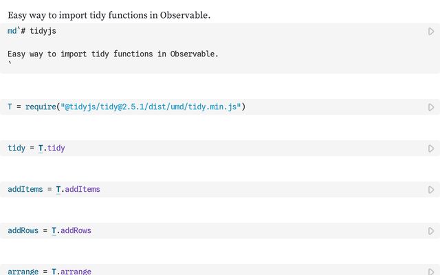Run the tidy = T.tidy cell
Screen dimensions: 440x275
pyautogui.click(x=431, y=148)
